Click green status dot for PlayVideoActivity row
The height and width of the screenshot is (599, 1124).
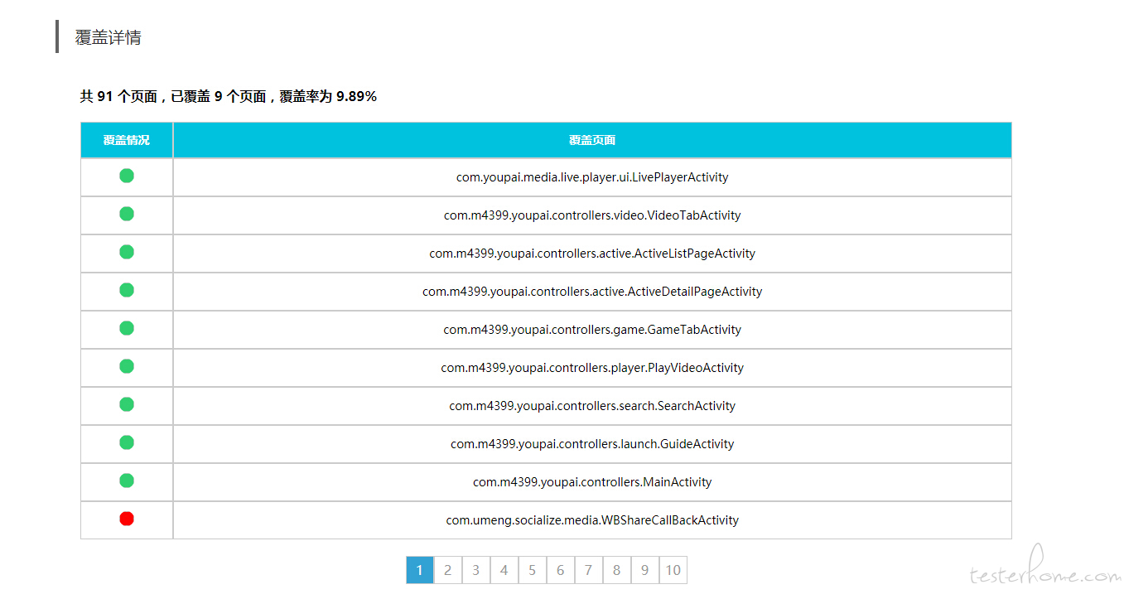click(127, 366)
